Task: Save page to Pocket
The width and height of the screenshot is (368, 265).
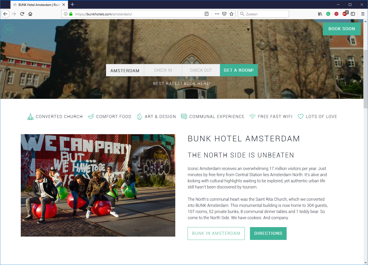Action: point(224,14)
